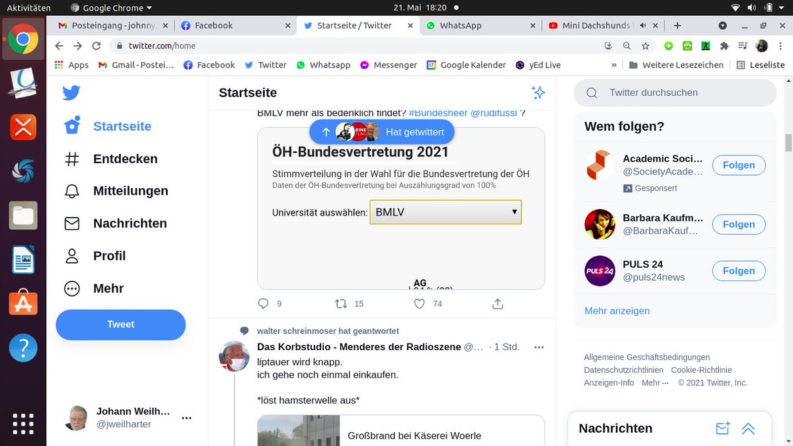Open Das Korbstudio profile avatar

[234, 357]
